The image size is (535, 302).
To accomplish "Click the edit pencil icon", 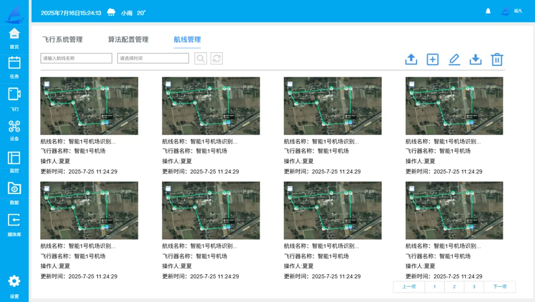I will [454, 59].
